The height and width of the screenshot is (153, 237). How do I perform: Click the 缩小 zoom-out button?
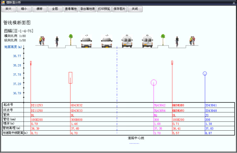pos(24,9)
